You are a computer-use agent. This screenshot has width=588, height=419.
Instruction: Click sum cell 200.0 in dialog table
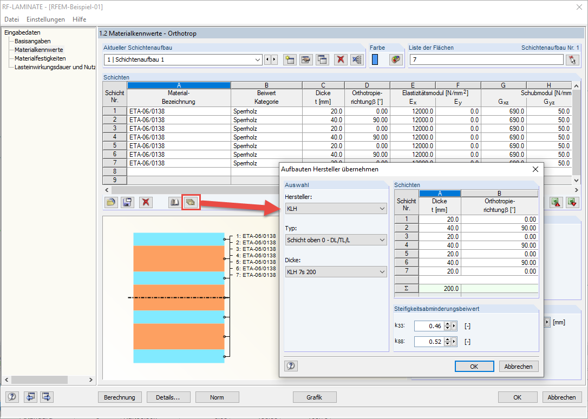440,288
